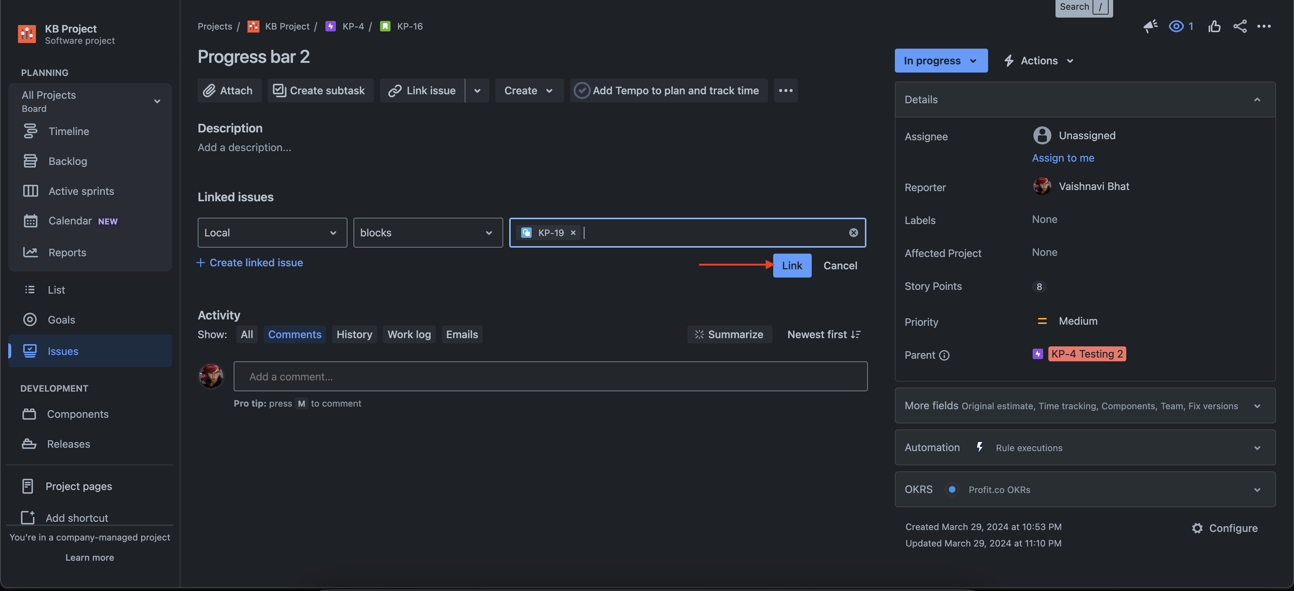Click the Parent info icon

pos(944,355)
